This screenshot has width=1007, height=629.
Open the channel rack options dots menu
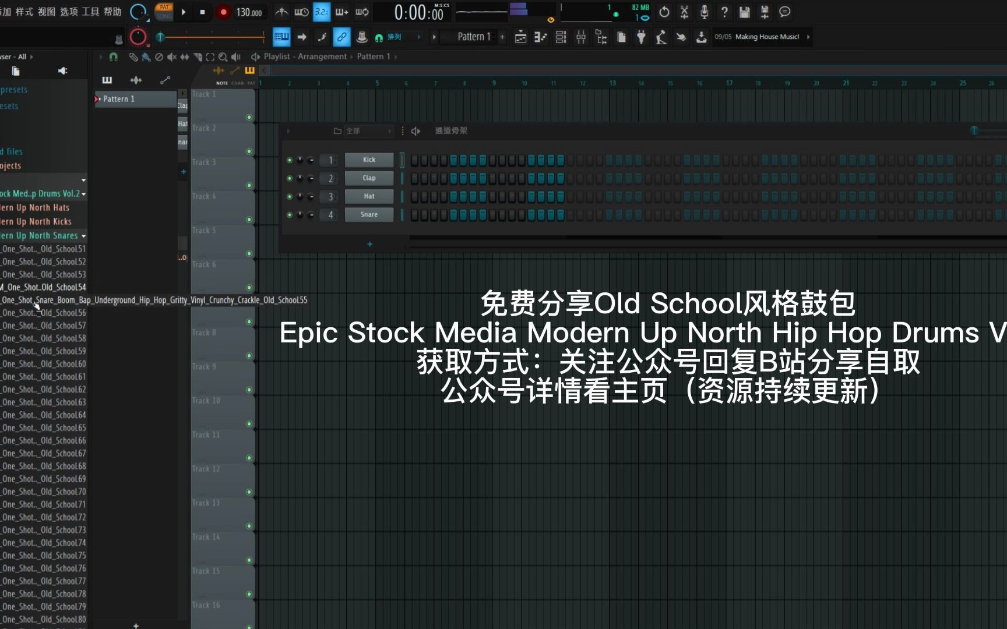pos(403,131)
